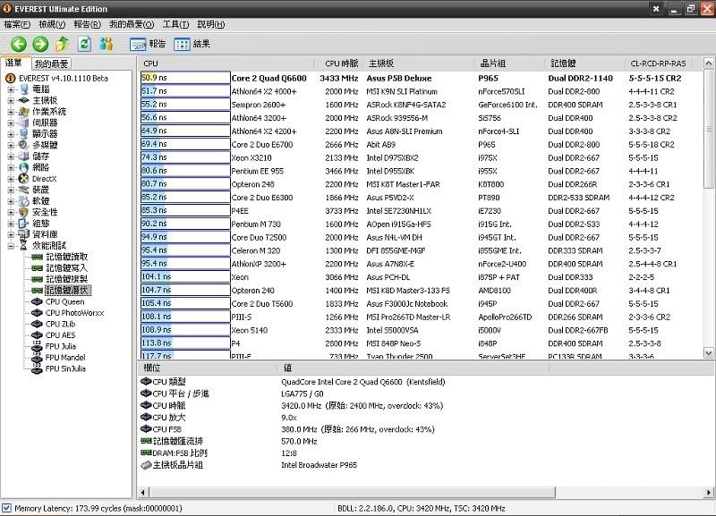Switch to the 我的最愛 tab

[x=51, y=63]
